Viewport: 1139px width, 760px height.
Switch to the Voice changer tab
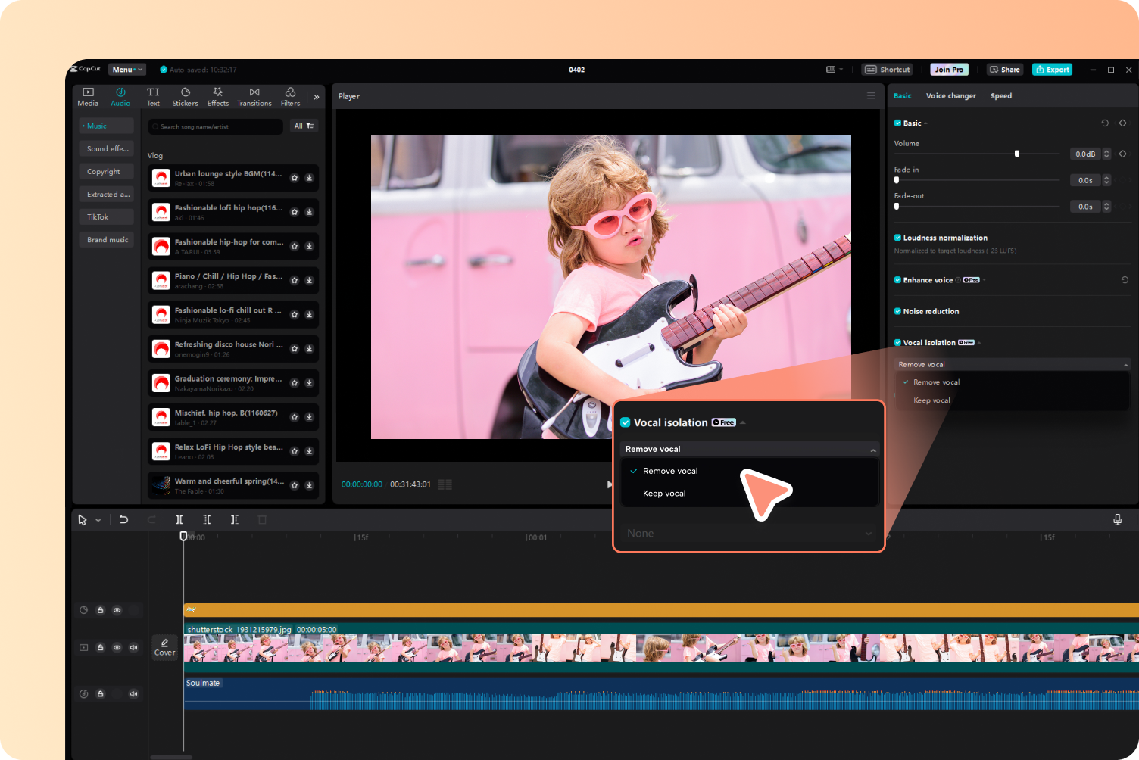[950, 96]
